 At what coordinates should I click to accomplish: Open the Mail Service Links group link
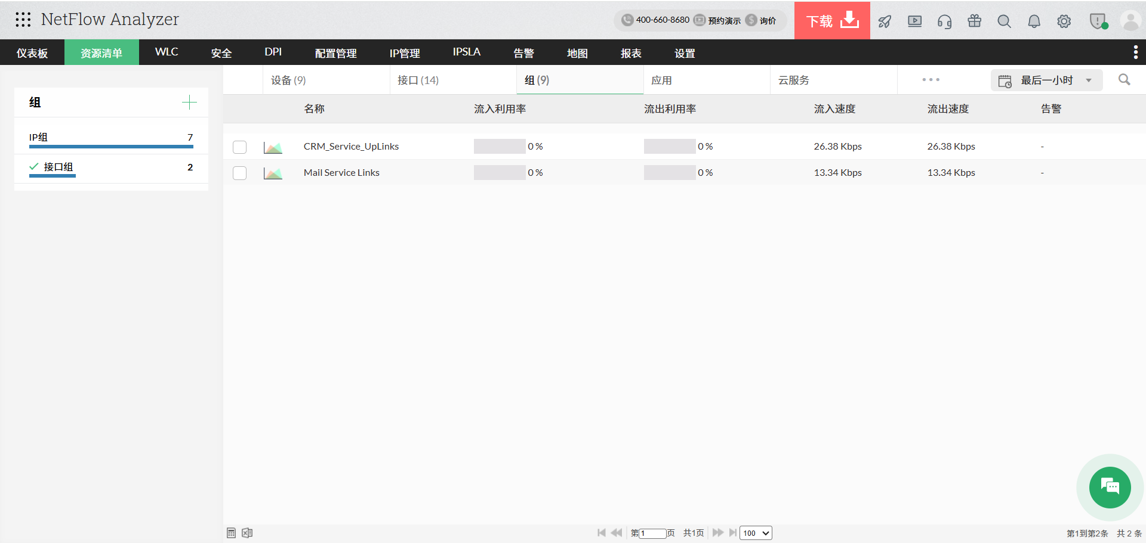341,173
